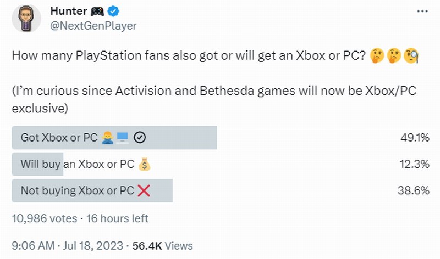Screen dimensions: 440x259
Task: Click the game controller emoji beside Hunter
Action: (x=97, y=12)
